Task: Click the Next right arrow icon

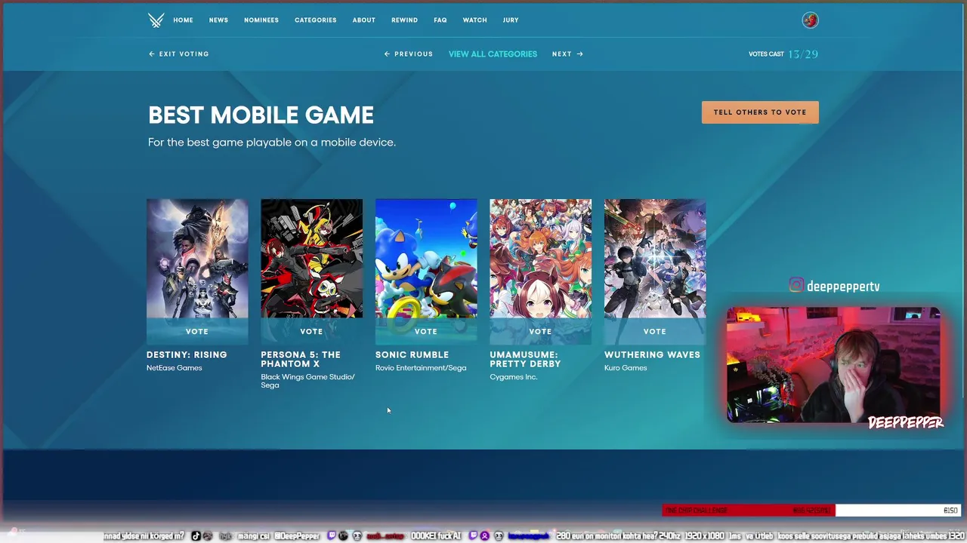Action: 579,54
